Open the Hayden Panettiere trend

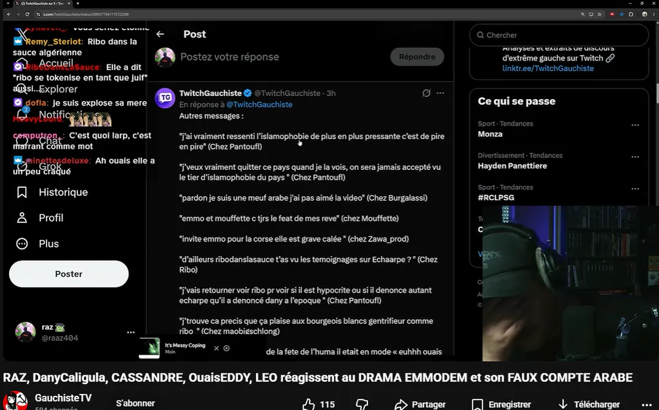coord(512,165)
